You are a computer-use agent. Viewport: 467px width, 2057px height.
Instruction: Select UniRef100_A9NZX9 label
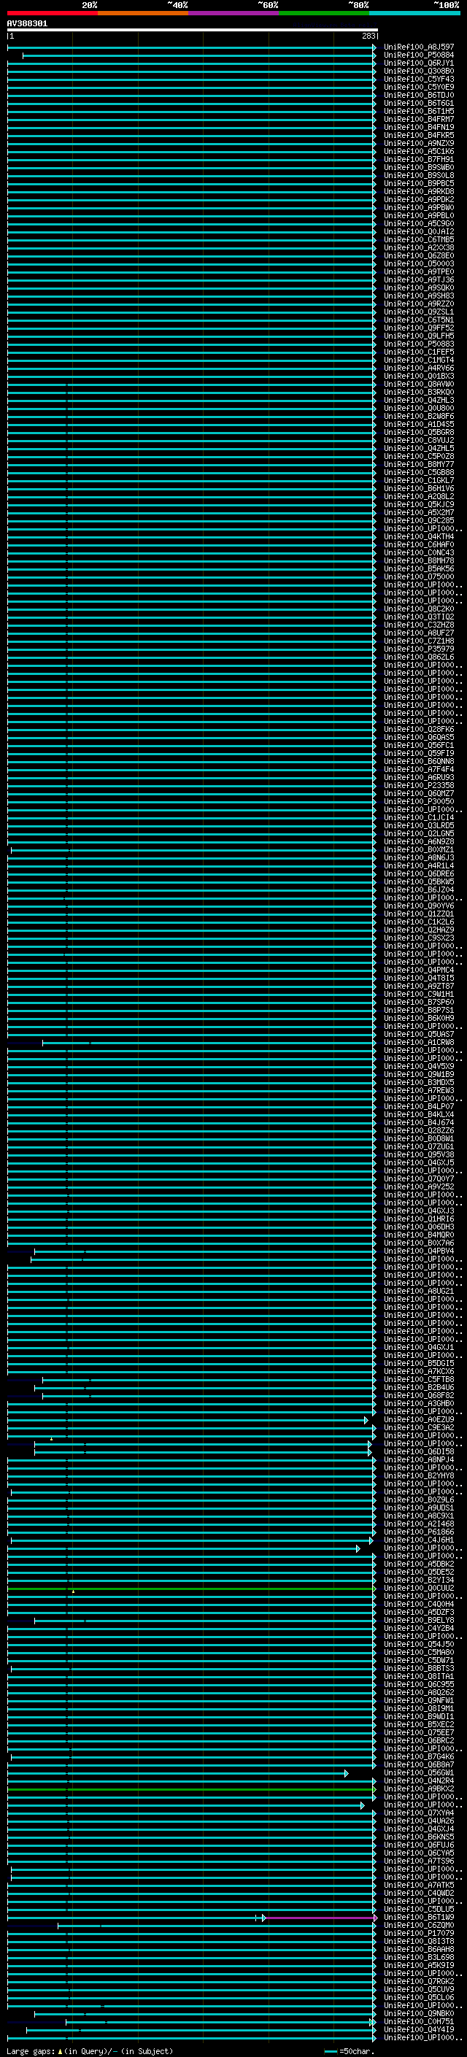[418, 144]
